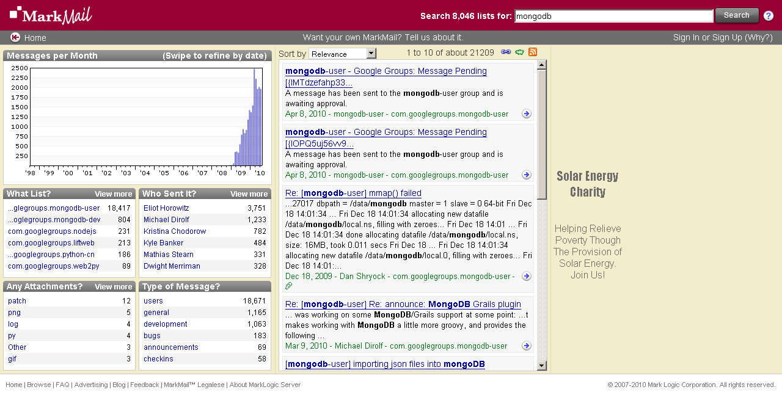The image size is (782, 395).
Task: Filter by sender Michael Dirolf in Who Sent It?
Action: coord(166,220)
